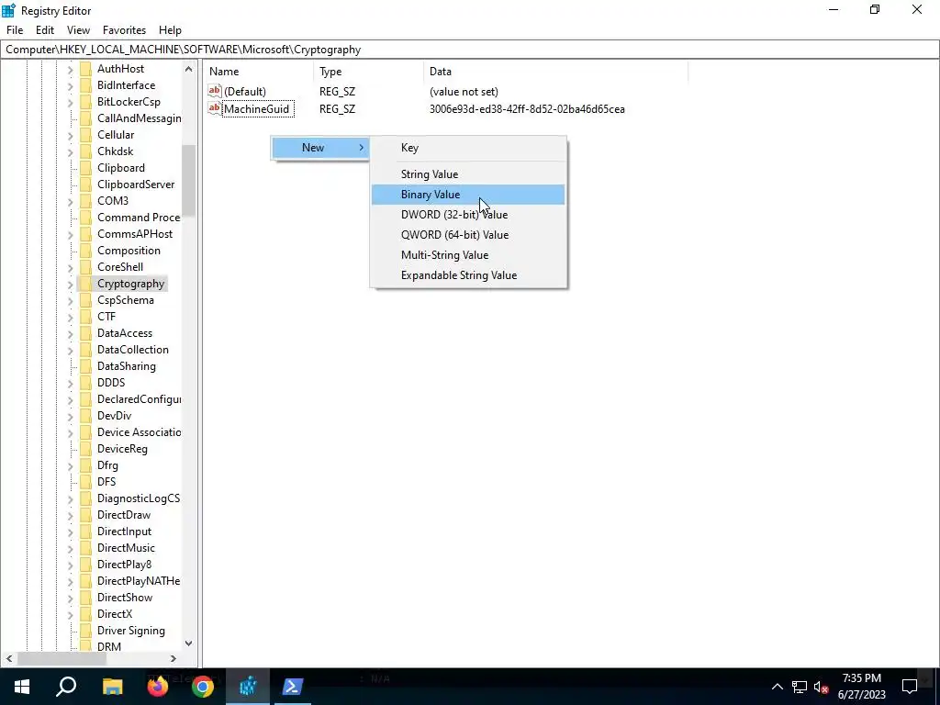Viewport: 940px width, 705px height.
Task: Click the COM3 folder icon
Action: (x=85, y=201)
